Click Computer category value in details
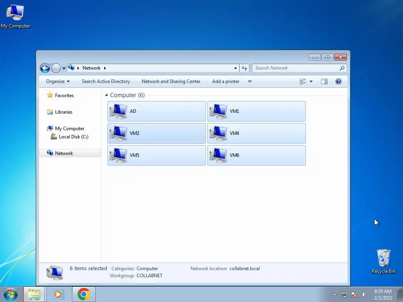The image size is (403, 302). click(147, 268)
